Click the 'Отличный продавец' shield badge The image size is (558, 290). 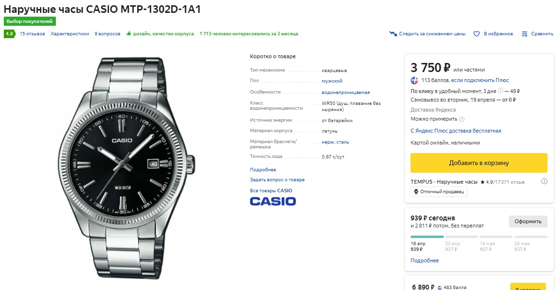tap(439, 191)
